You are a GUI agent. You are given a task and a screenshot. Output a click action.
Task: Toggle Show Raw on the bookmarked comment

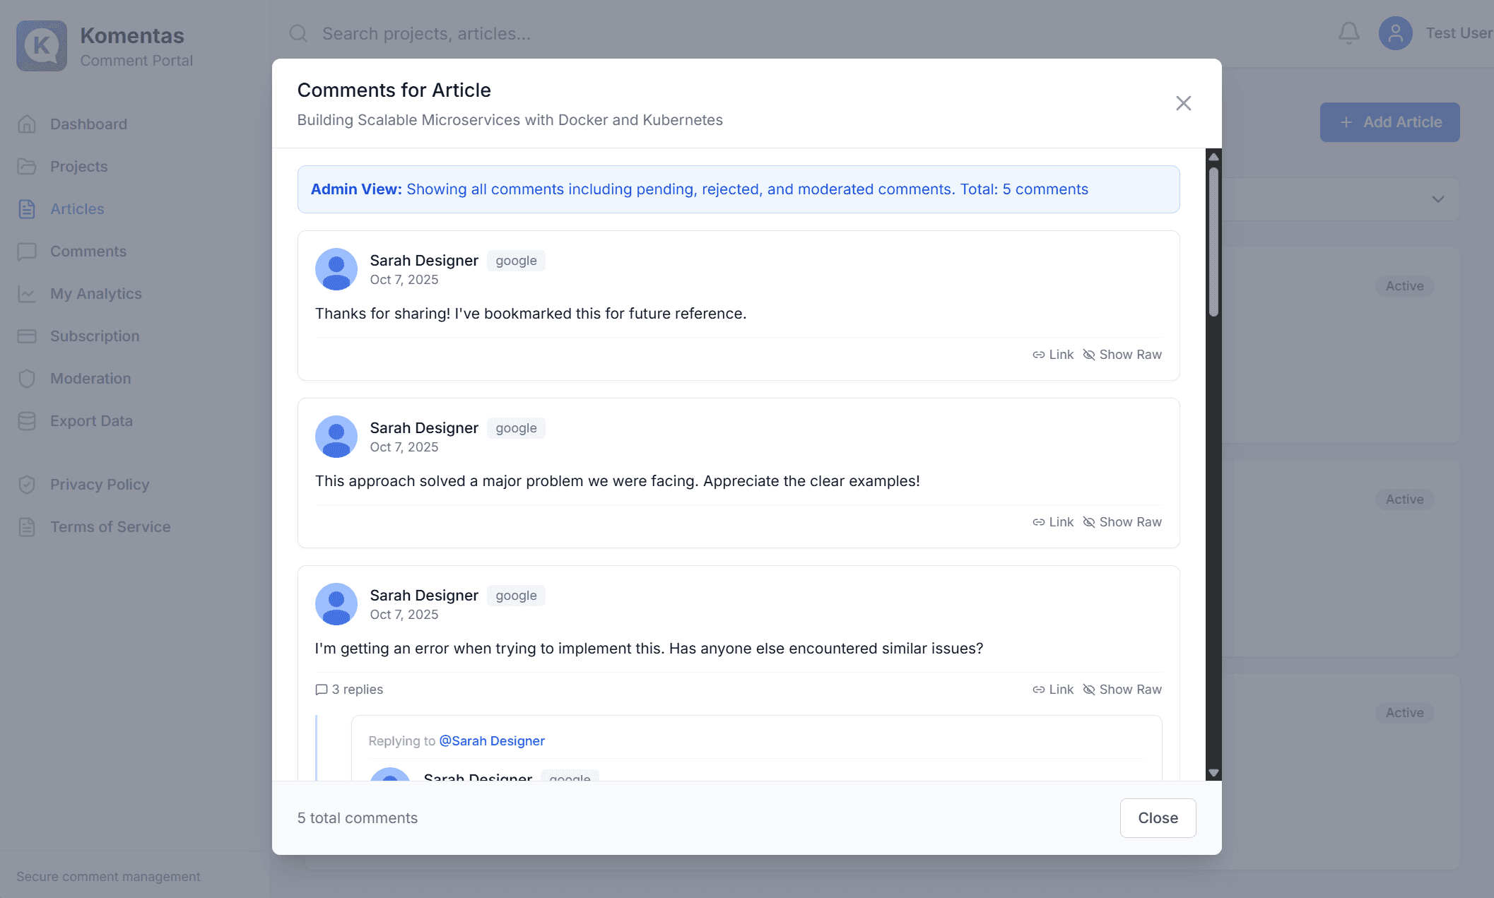point(1122,355)
